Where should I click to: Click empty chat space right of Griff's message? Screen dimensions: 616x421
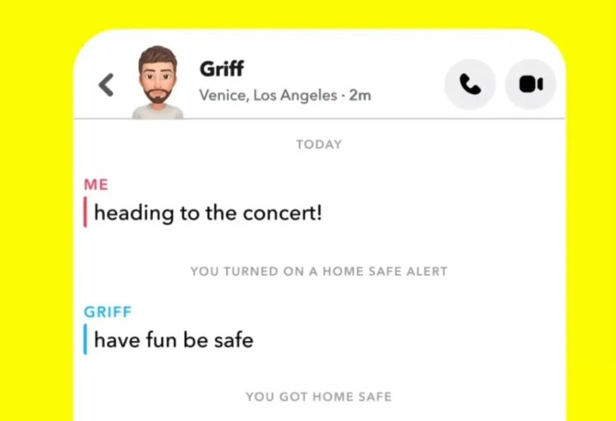pos(408,340)
